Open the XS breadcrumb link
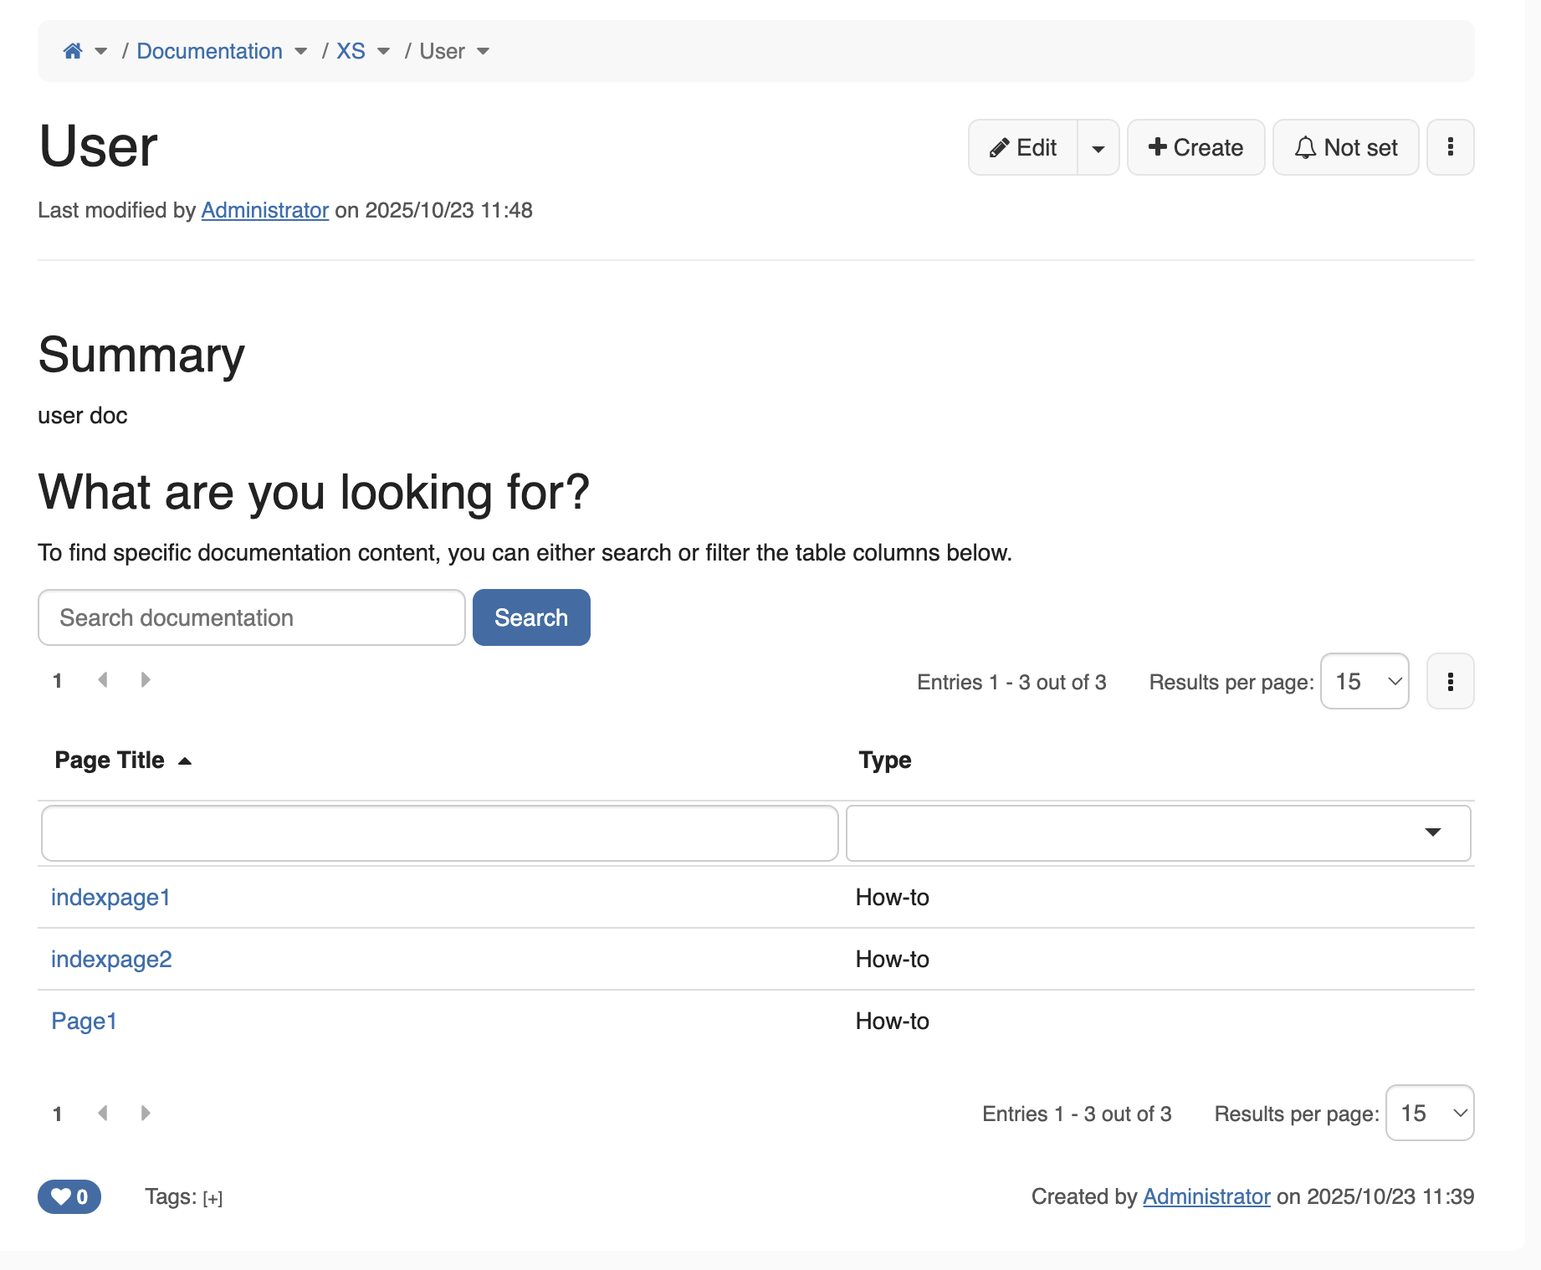The height and width of the screenshot is (1270, 1541). tap(351, 51)
